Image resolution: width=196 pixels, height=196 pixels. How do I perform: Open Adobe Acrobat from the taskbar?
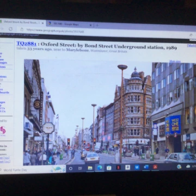click(x=155, y=167)
